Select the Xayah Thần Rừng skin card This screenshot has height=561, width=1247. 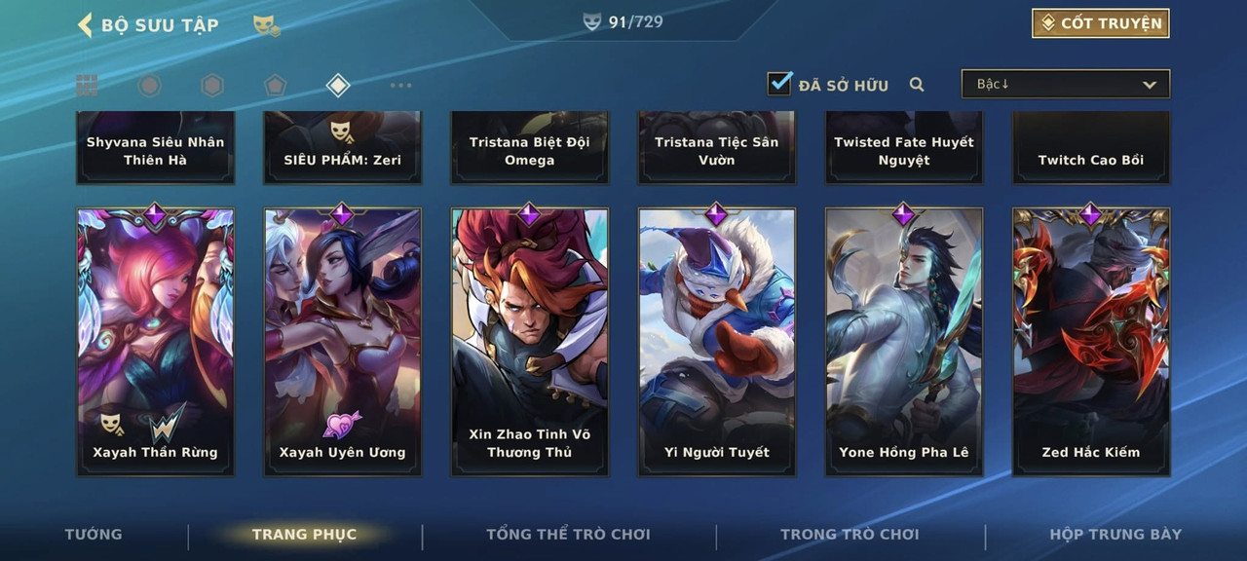[x=156, y=341]
